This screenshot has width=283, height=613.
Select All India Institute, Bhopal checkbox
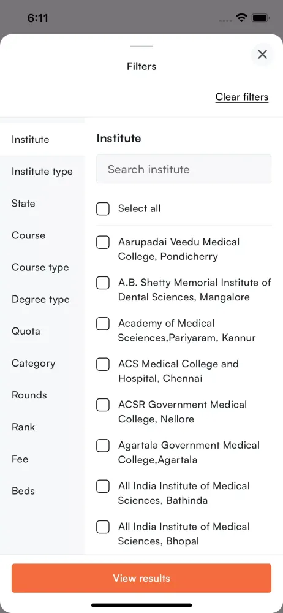pos(103,527)
